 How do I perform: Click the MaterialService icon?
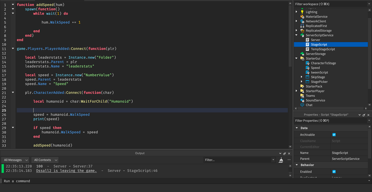coord(302,16)
